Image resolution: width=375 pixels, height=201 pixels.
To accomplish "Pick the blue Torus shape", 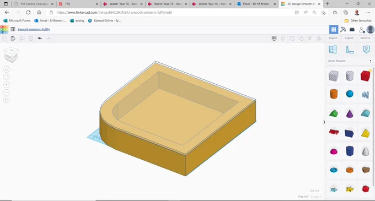I will coord(334,170).
